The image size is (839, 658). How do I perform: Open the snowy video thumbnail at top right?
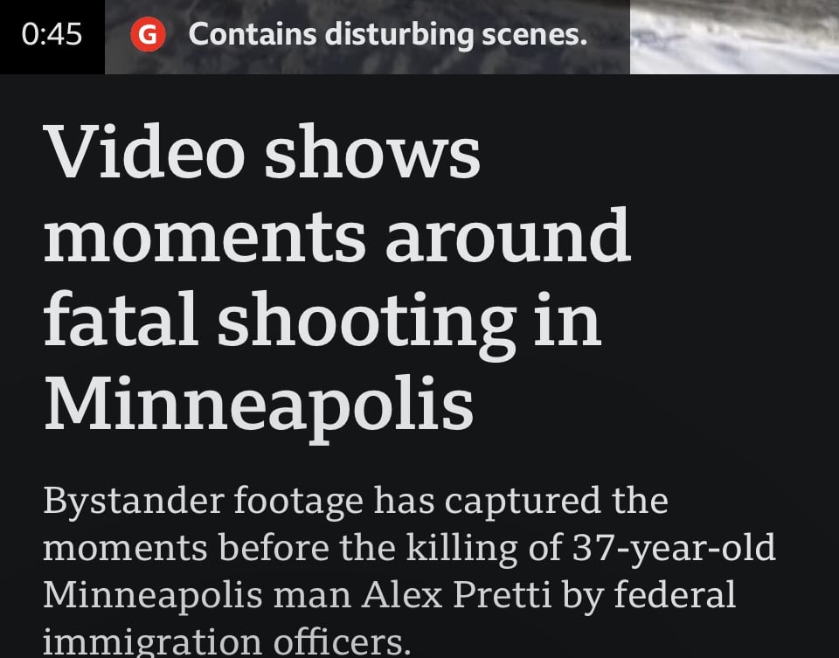(734, 37)
